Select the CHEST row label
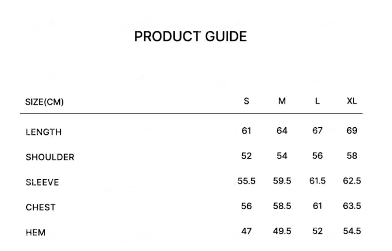Screen dimensions: 392x251 pyautogui.click(x=41, y=207)
